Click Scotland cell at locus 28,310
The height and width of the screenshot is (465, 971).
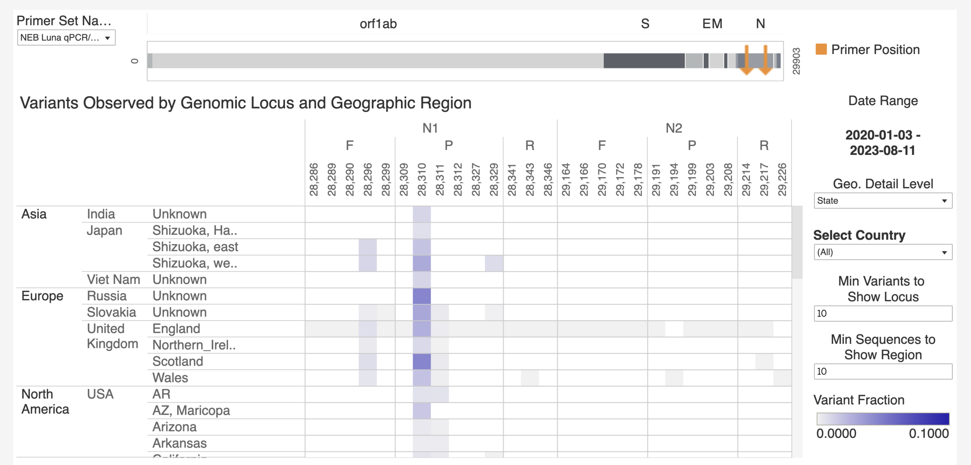(422, 361)
